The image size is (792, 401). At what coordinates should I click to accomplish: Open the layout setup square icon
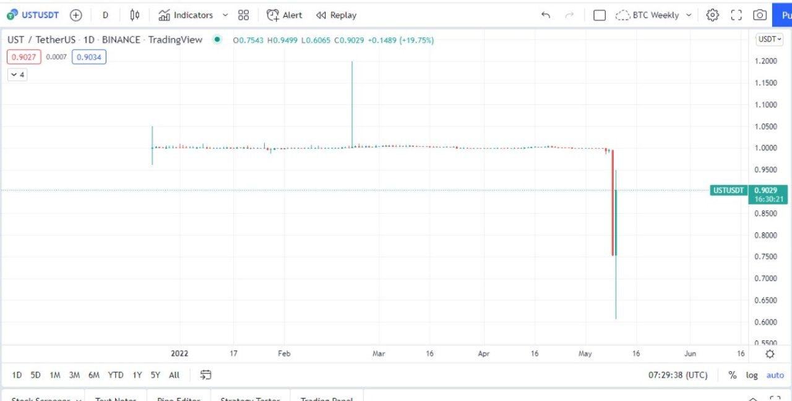pos(599,15)
